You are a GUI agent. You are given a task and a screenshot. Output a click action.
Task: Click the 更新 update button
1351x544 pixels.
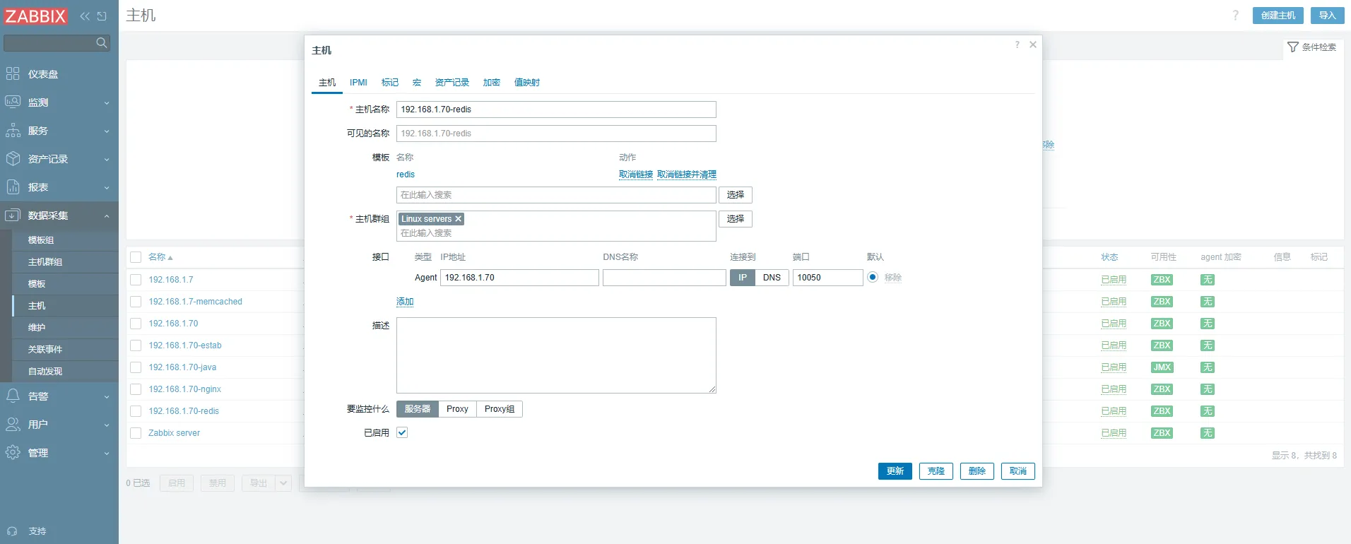point(895,471)
